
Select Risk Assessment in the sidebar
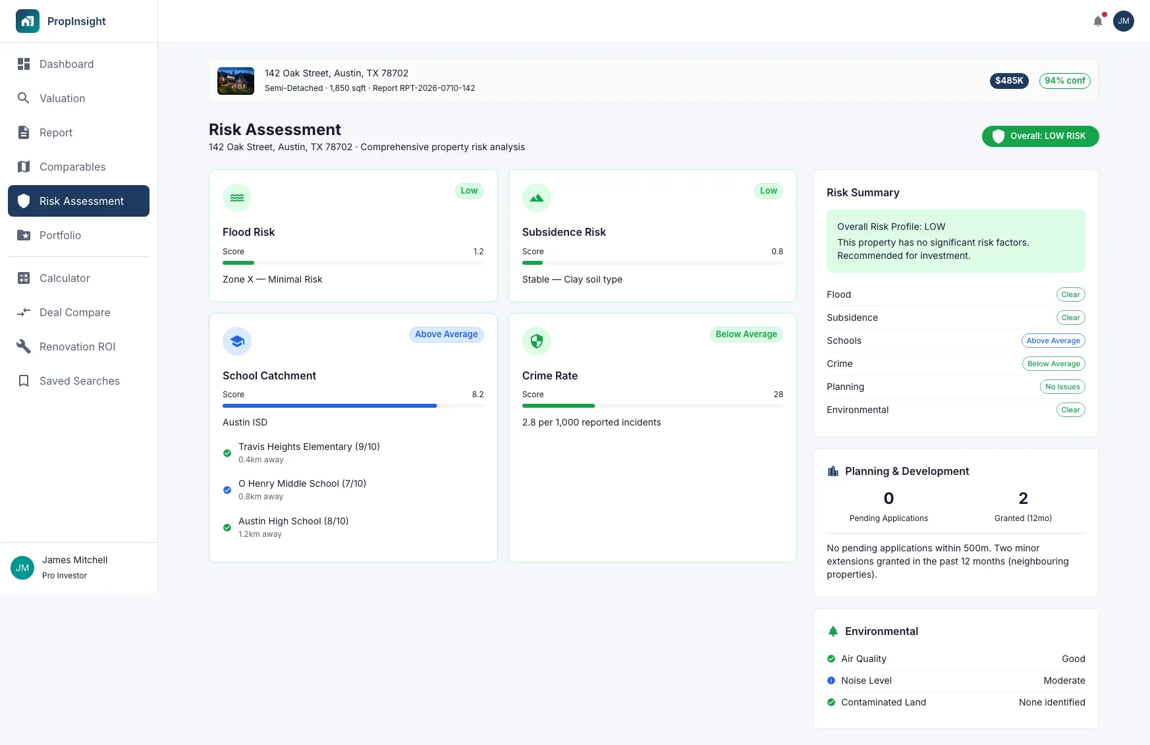click(x=78, y=201)
